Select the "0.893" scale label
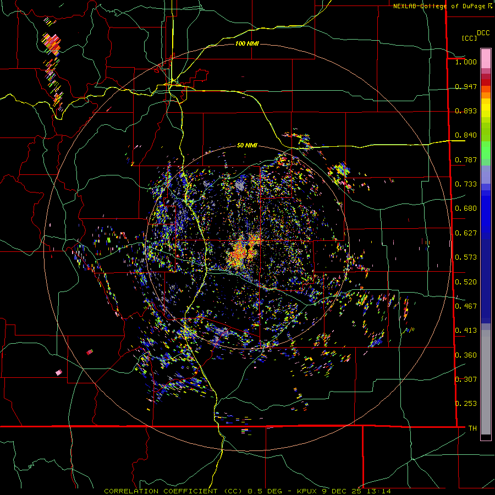495x495 pixels. click(466, 111)
